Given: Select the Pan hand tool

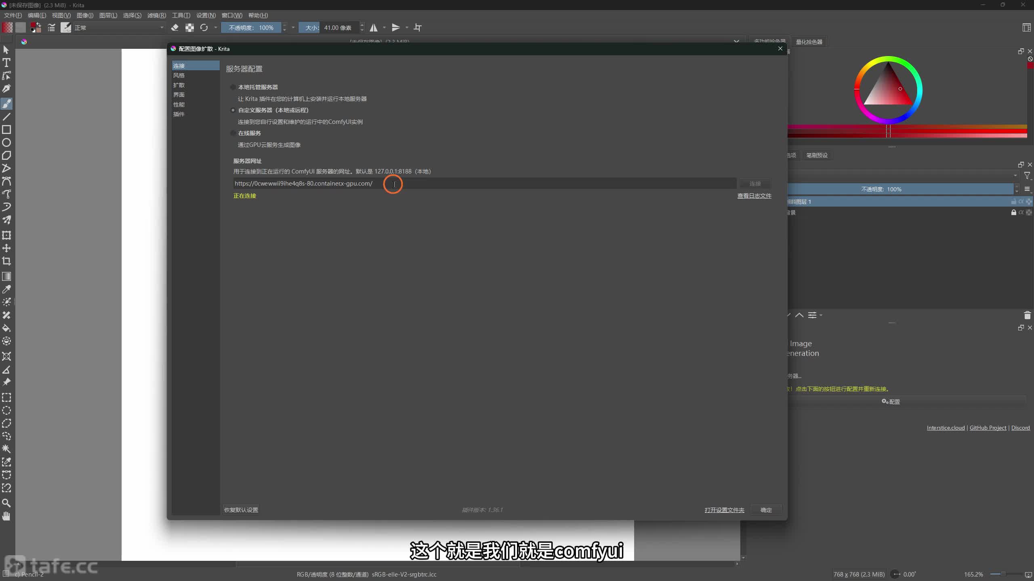Looking at the screenshot, I should tap(6, 516).
